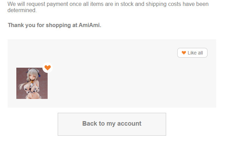The width and height of the screenshot is (236, 143).
Task: Like the purchased figure via heart badge
Action: click(x=48, y=68)
